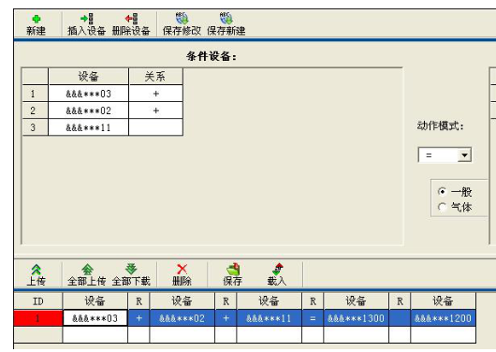
Task: Click the 载入 (Load) icon
Action: coord(277,269)
